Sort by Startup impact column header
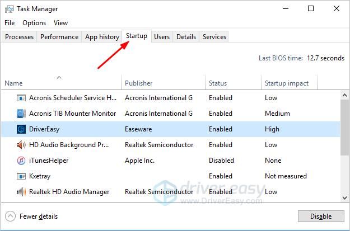The width and height of the screenshot is (350, 231). point(286,83)
